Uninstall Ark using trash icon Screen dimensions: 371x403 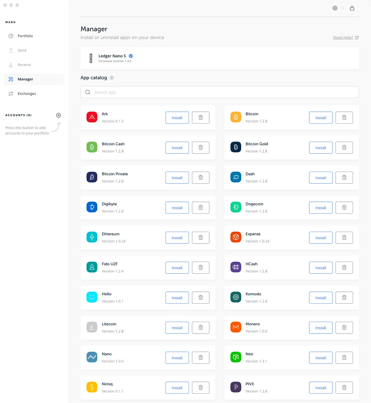point(201,118)
